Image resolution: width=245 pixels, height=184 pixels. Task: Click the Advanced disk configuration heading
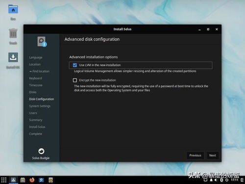click(x=92, y=39)
